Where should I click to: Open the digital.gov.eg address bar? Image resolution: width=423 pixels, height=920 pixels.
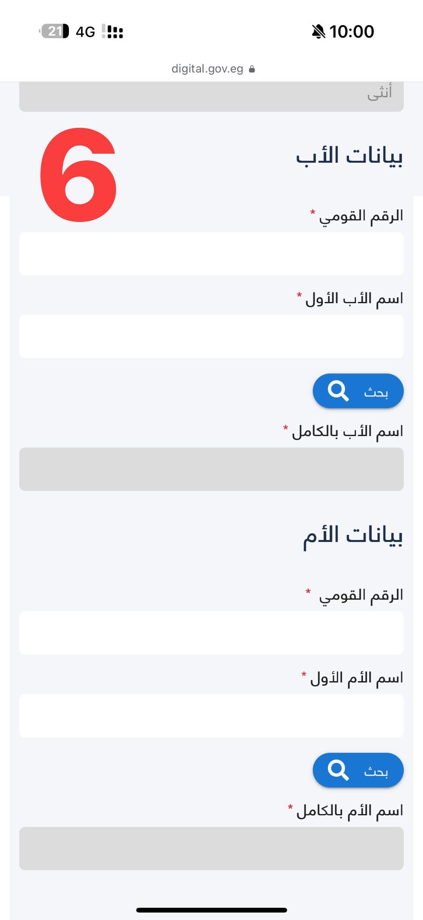(208, 69)
